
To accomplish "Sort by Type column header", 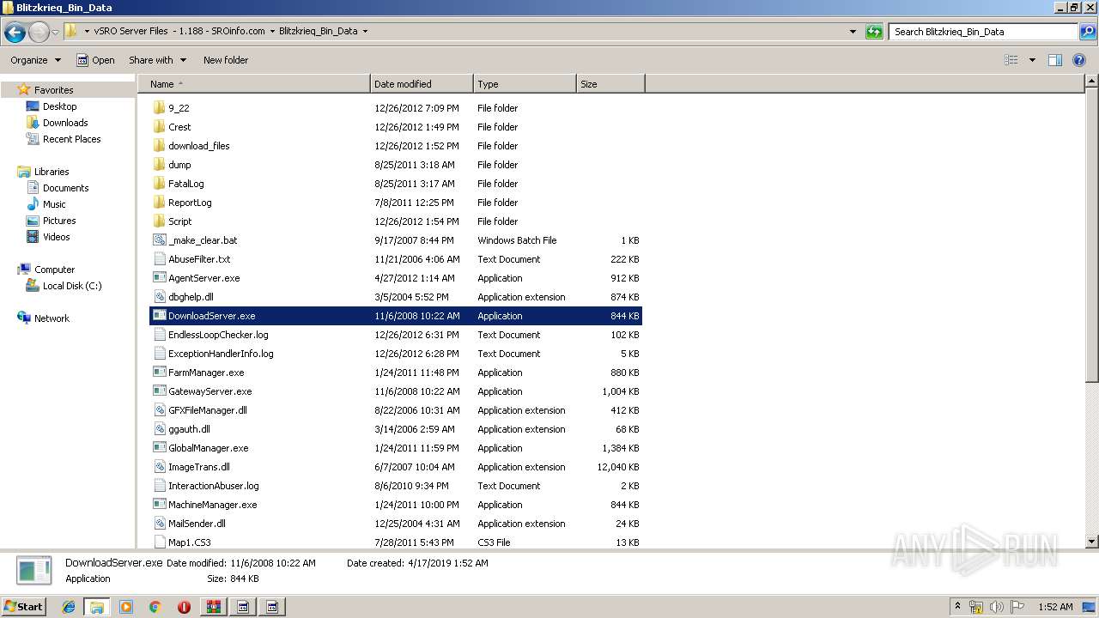I will pyautogui.click(x=525, y=84).
